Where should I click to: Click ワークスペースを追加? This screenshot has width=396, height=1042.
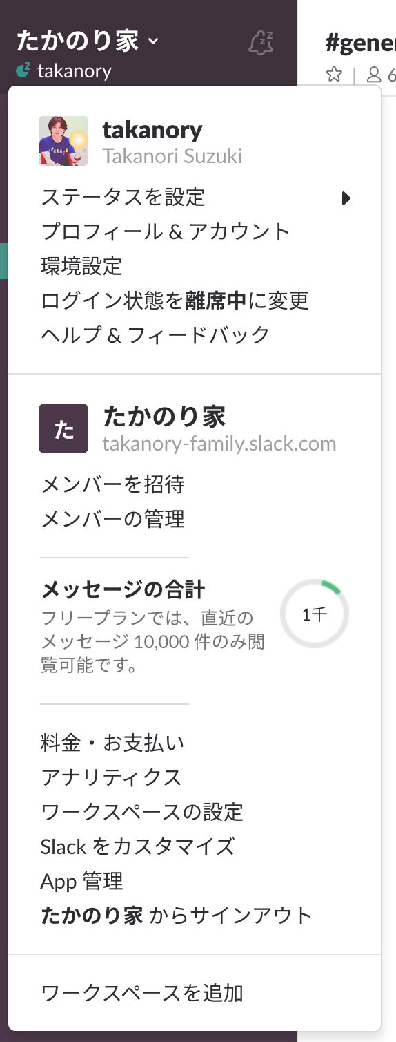tap(142, 993)
